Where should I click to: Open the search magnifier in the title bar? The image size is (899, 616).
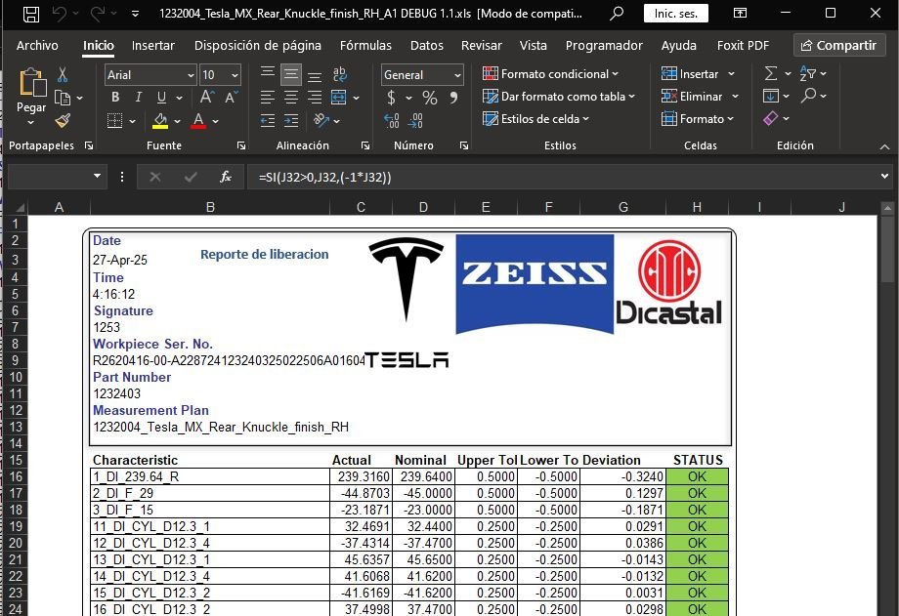tap(617, 14)
